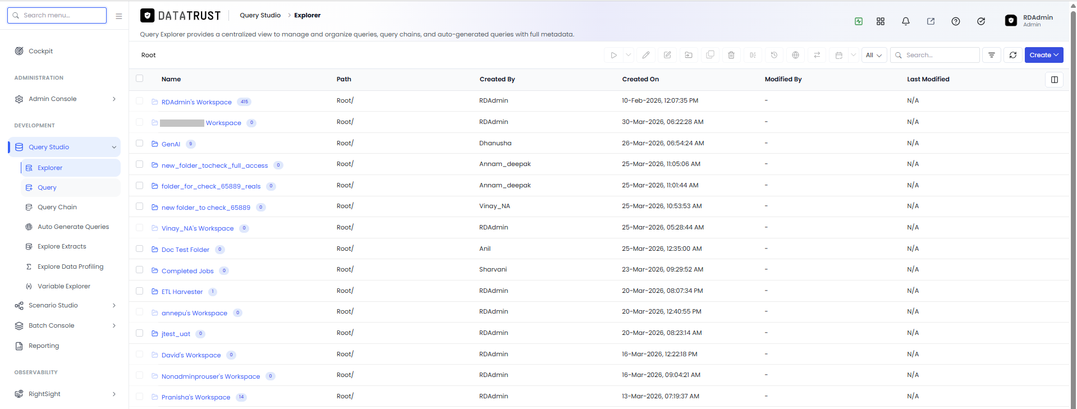Click the swap arrows toolbar icon
Screen dimensions: 1077x409
point(817,55)
